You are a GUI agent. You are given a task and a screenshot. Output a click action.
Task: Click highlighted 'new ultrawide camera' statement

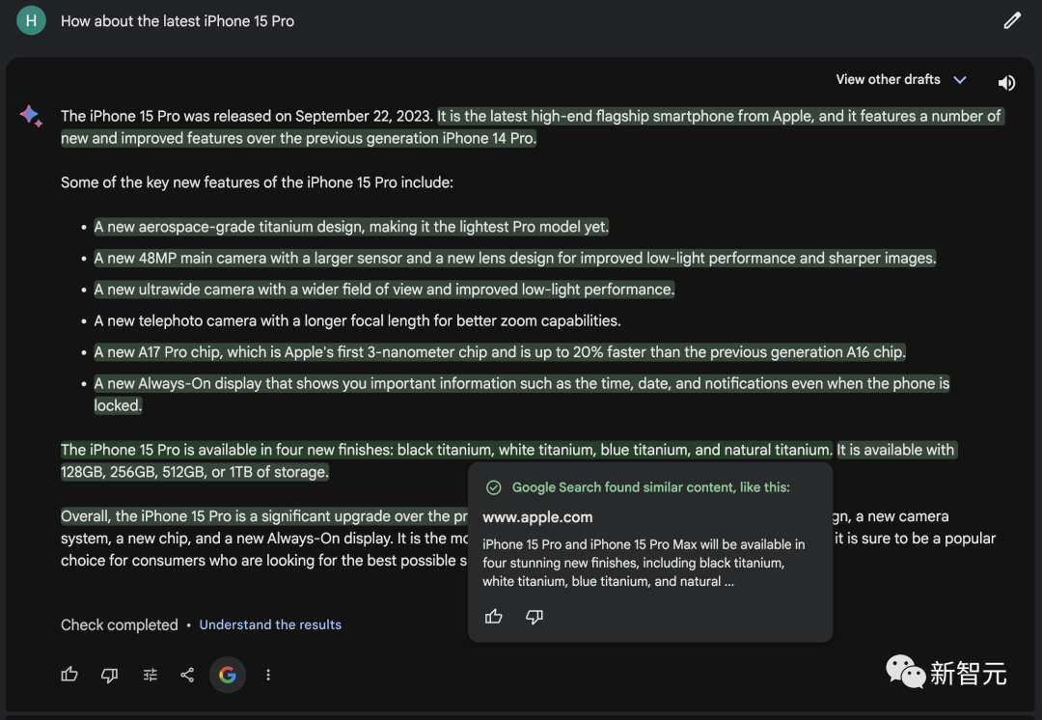coord(384,290)
